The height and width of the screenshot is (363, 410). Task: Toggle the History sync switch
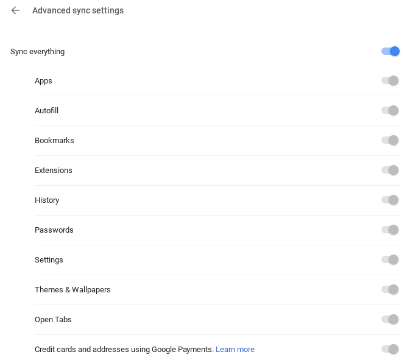pyautogui.click(x=390, y=200)
